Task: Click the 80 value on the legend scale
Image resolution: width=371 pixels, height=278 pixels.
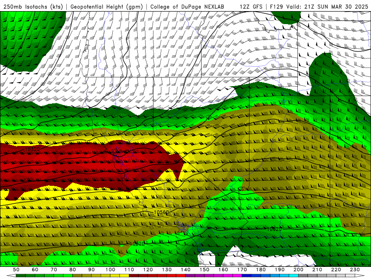Action: point(73,270)
